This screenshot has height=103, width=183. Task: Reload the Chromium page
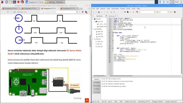click(x=8, y=12)
